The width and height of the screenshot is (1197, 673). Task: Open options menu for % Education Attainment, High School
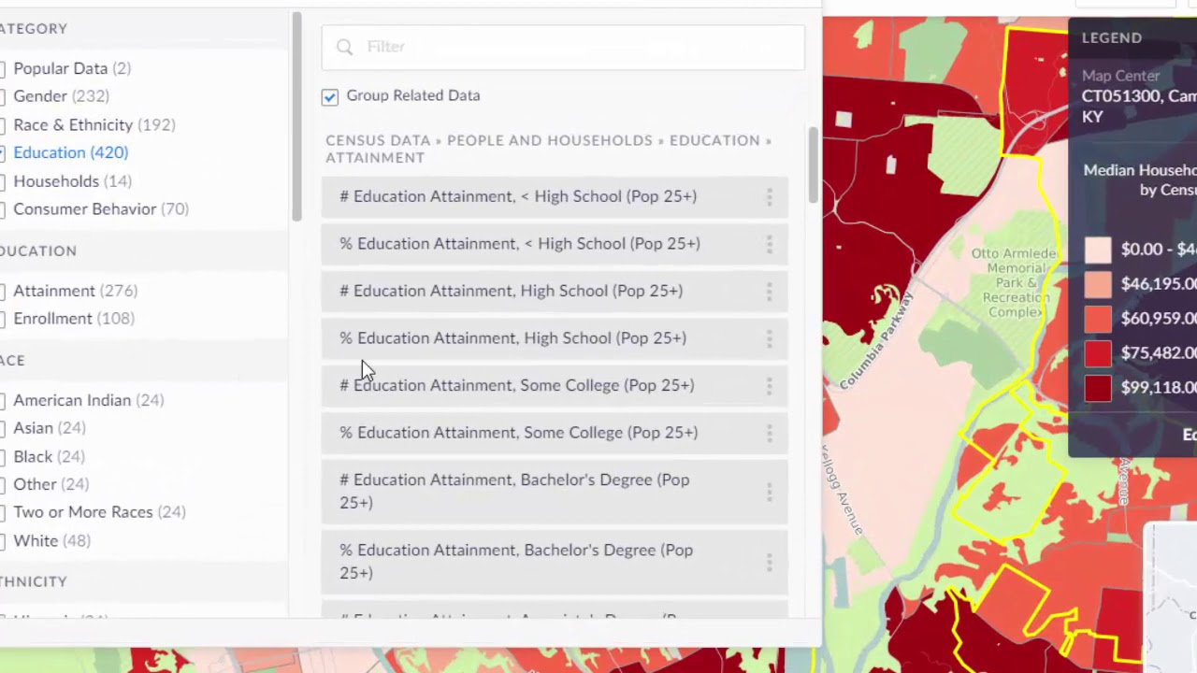(769, 338)
